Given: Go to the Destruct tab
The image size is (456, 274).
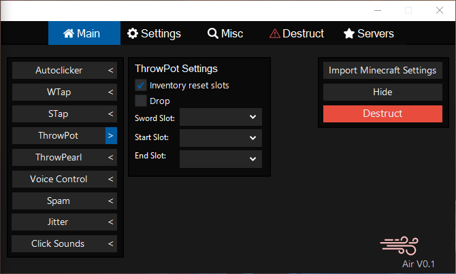Looking at the screenshot, I should (x=297, y=33).
